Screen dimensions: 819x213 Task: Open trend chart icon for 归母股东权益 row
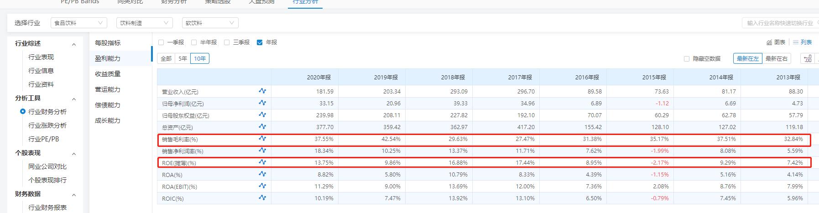(262, 114)
